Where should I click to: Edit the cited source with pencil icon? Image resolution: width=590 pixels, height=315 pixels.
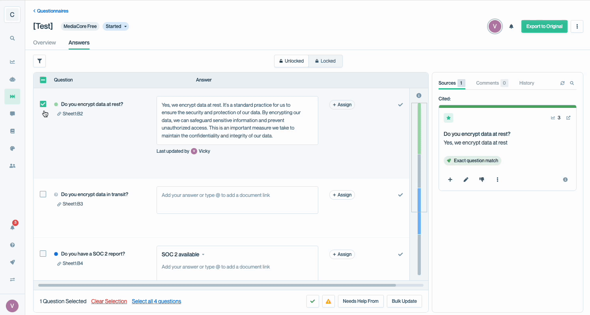click(466, 180)
